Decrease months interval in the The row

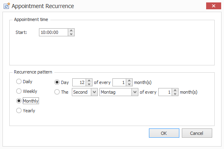click(175, 94)
